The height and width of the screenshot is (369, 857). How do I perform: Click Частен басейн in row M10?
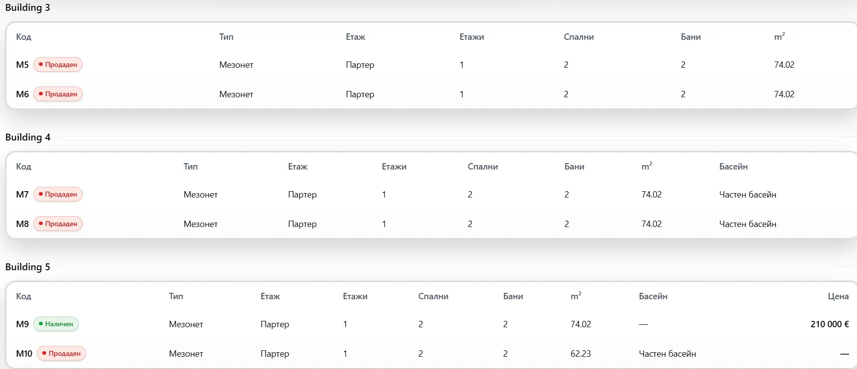click(667, 353)
